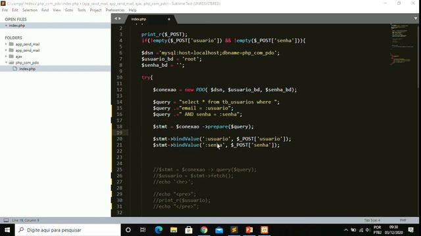
Task: Open the Goto menu
Action: point(69,10)
